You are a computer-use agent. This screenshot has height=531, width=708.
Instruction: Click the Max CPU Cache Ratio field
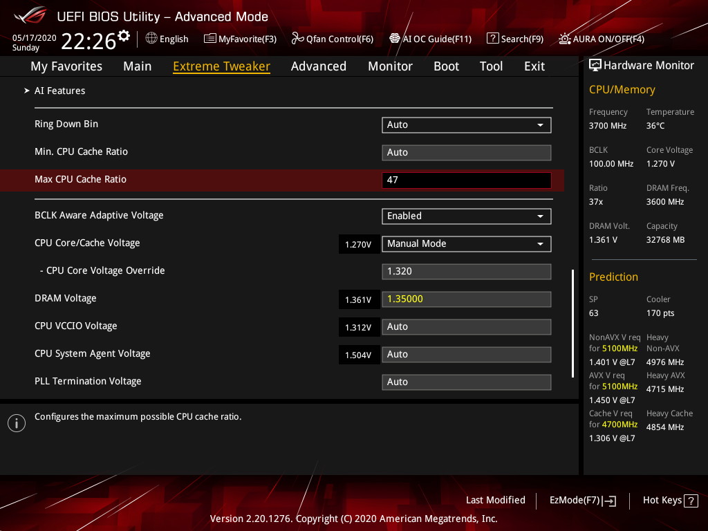467,180
